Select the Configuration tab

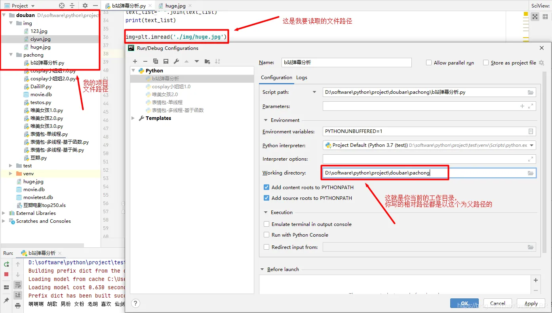(x=276, y=78)
